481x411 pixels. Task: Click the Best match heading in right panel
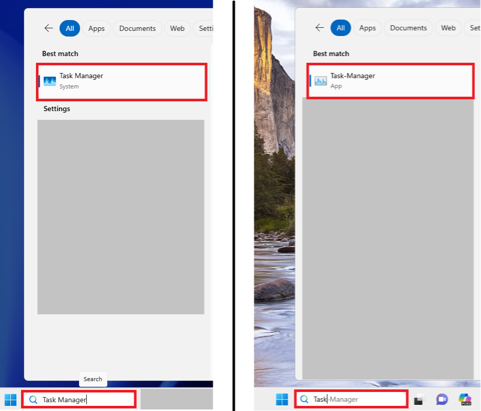point(331,54)
